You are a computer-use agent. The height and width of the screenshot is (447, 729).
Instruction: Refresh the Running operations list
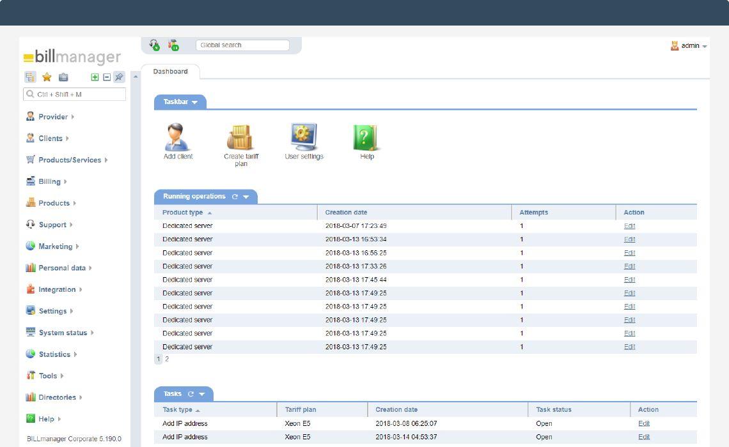pyautogui.click(x=235, y=197)
